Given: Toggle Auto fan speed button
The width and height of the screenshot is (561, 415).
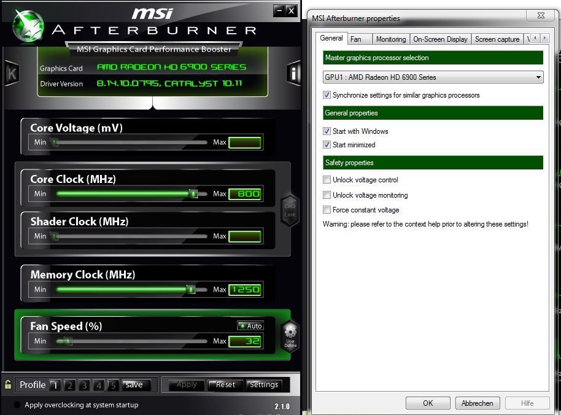Looking at the screenshot, I should coord(250,326).
